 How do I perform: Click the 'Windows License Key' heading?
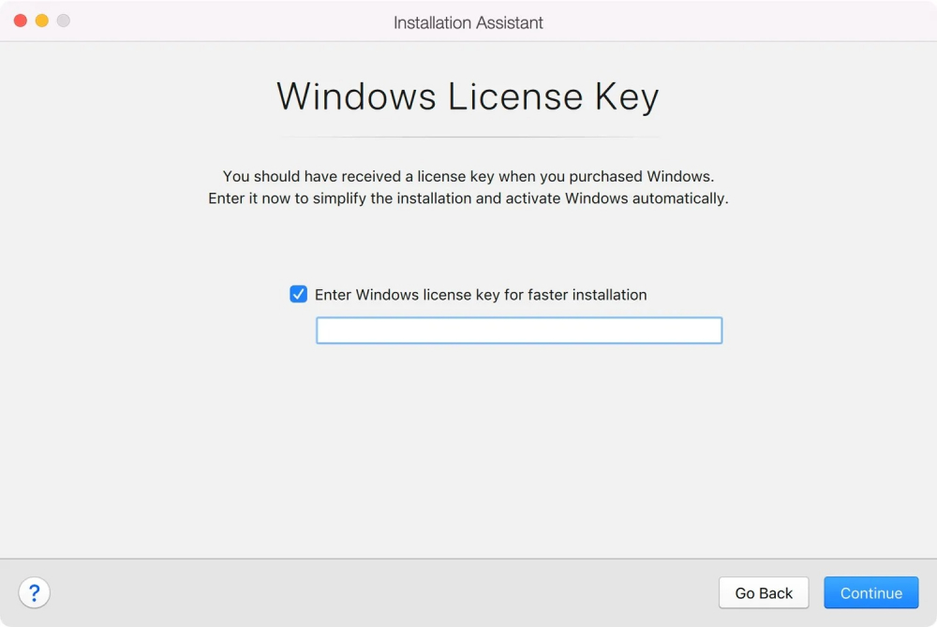[x=468, y=96]
